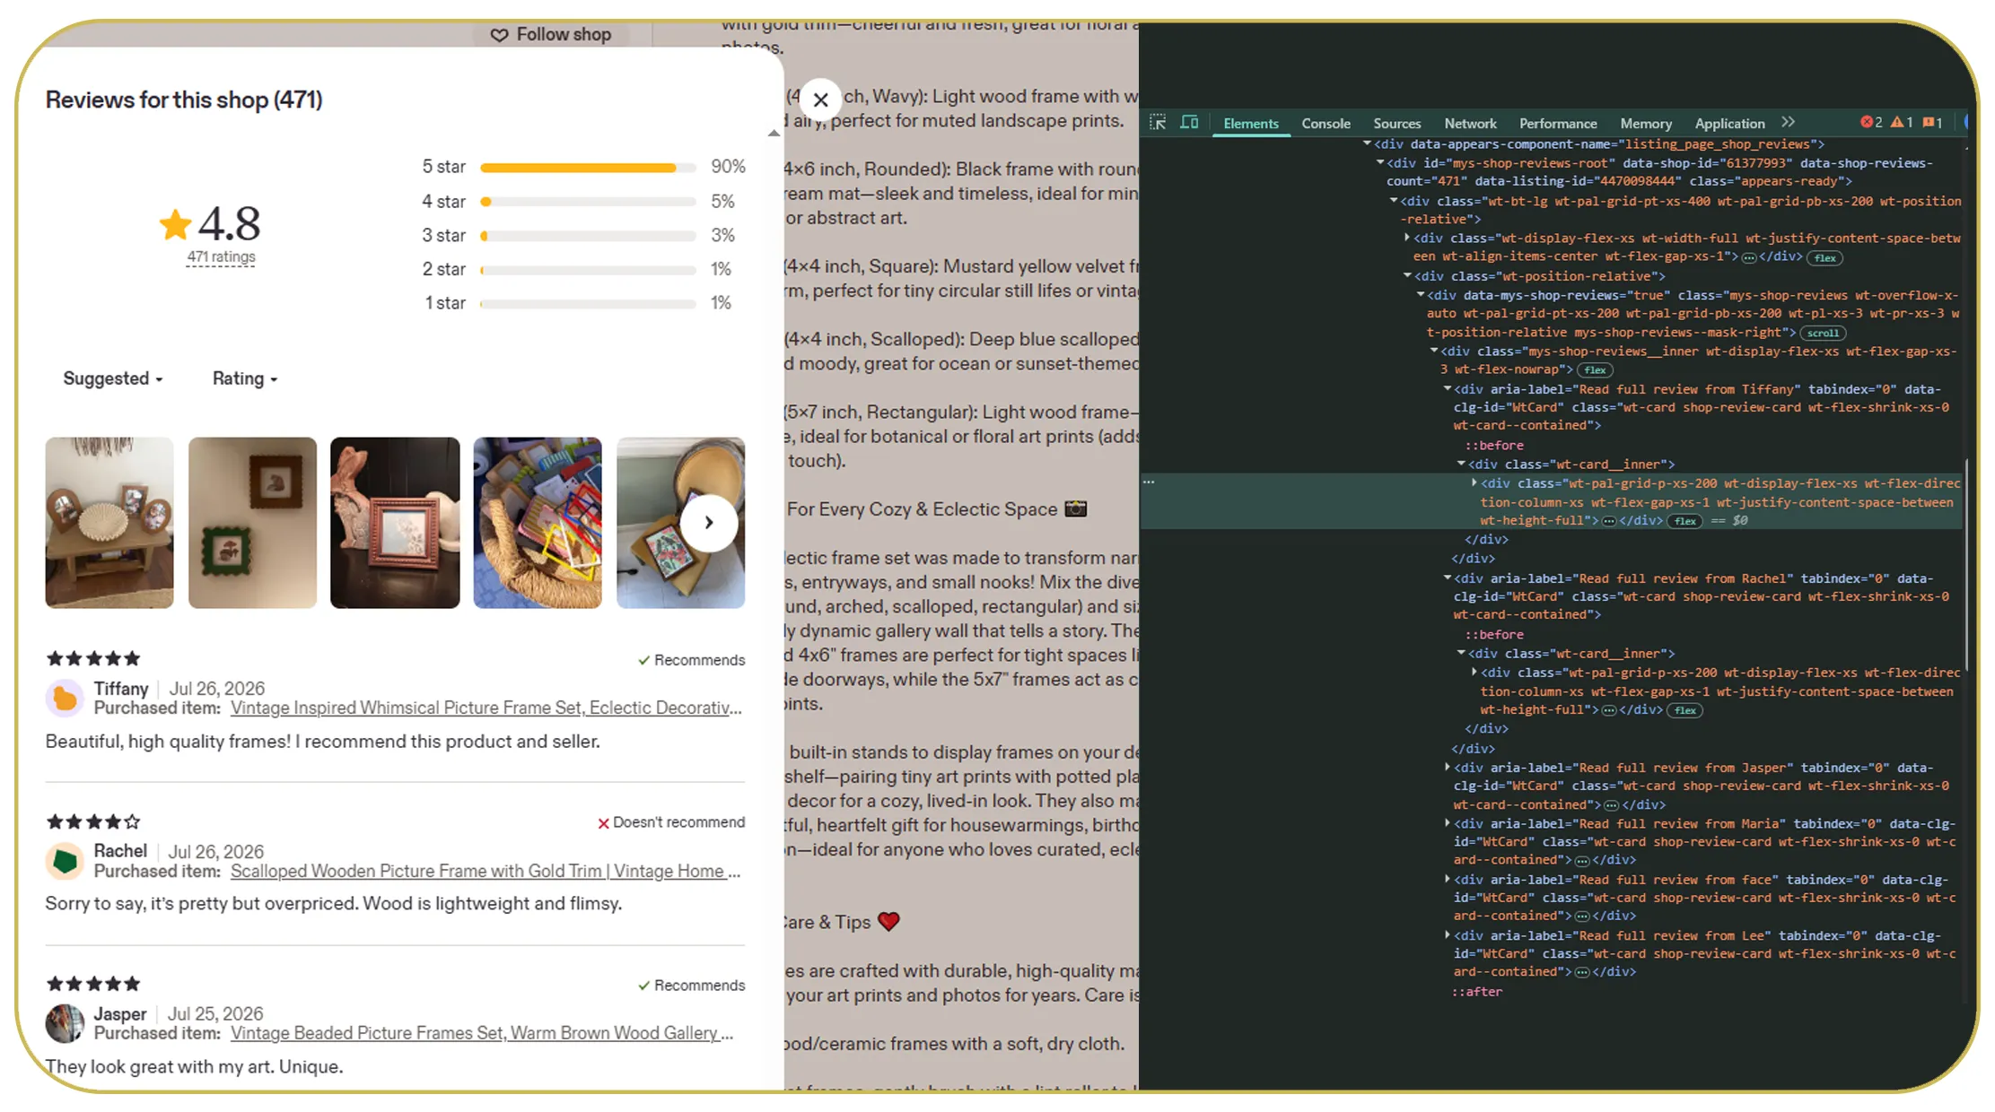Screen dimensions: 1995x1112
Task: Expand the Lee review card node
Action: [x=1448, y=934]
